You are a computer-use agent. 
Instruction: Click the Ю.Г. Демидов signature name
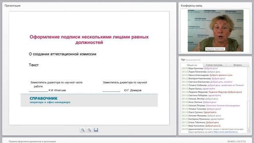[133, 90]
